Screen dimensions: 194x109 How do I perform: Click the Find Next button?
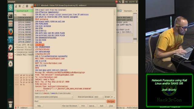tap(111, 101)
